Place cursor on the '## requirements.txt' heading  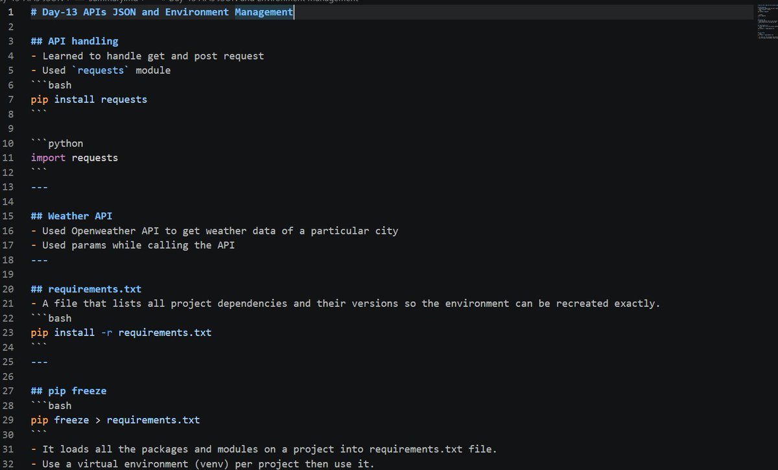click(86, 289)
